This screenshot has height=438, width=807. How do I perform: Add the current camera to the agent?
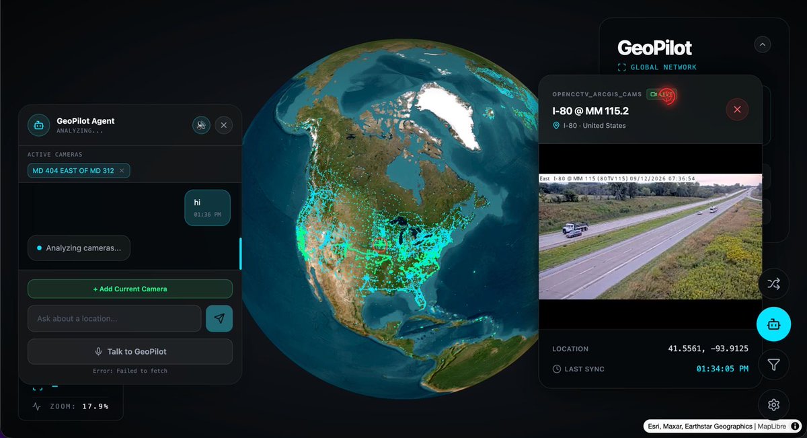click(130, 289)
